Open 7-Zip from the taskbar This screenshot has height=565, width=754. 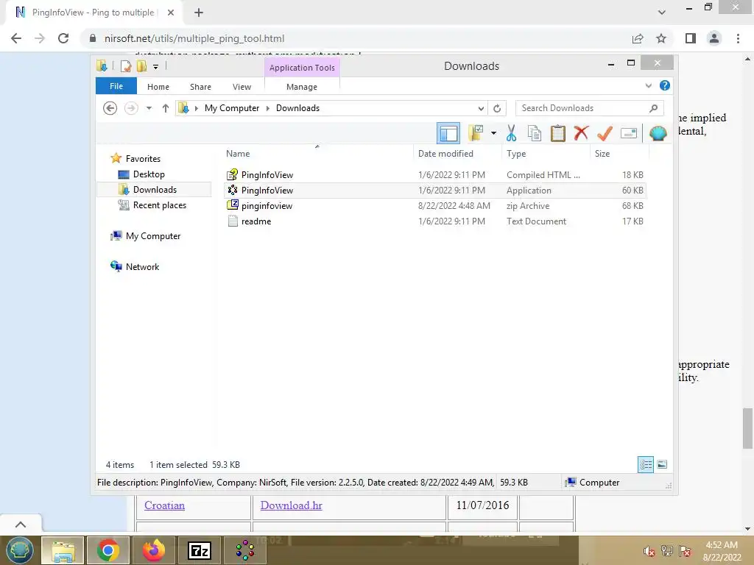pos(199,550)
